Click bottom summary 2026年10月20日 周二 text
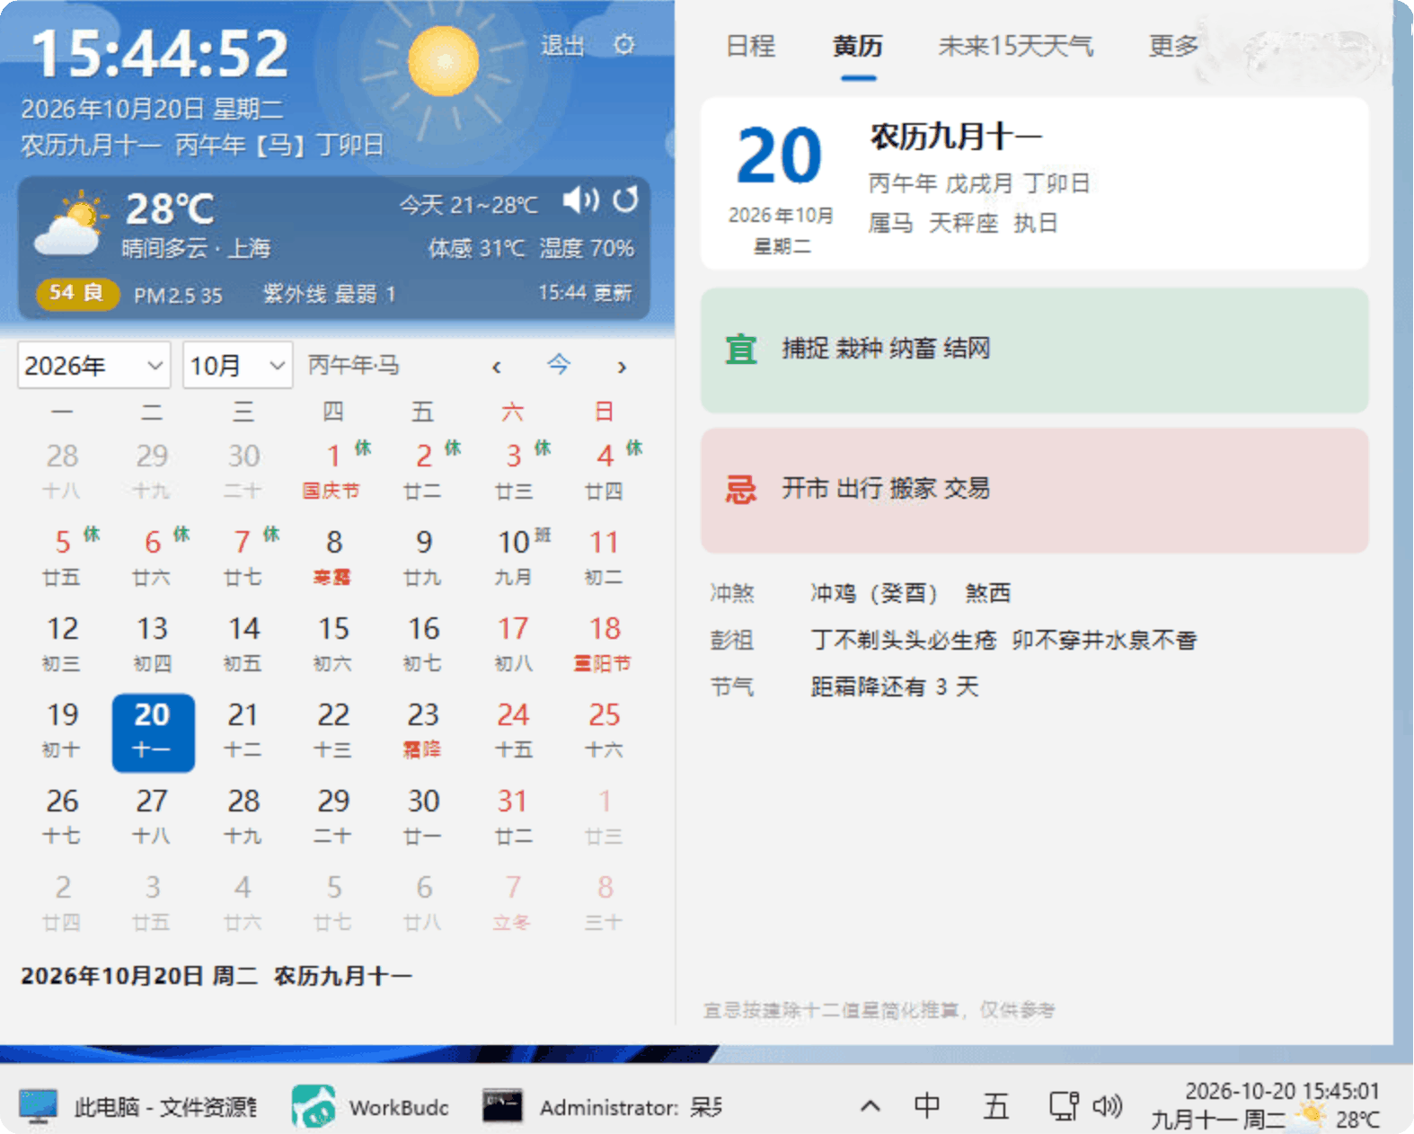The width and height of the screenshot is (1414, 1134). pyautogui.click(x=139, y=976)
